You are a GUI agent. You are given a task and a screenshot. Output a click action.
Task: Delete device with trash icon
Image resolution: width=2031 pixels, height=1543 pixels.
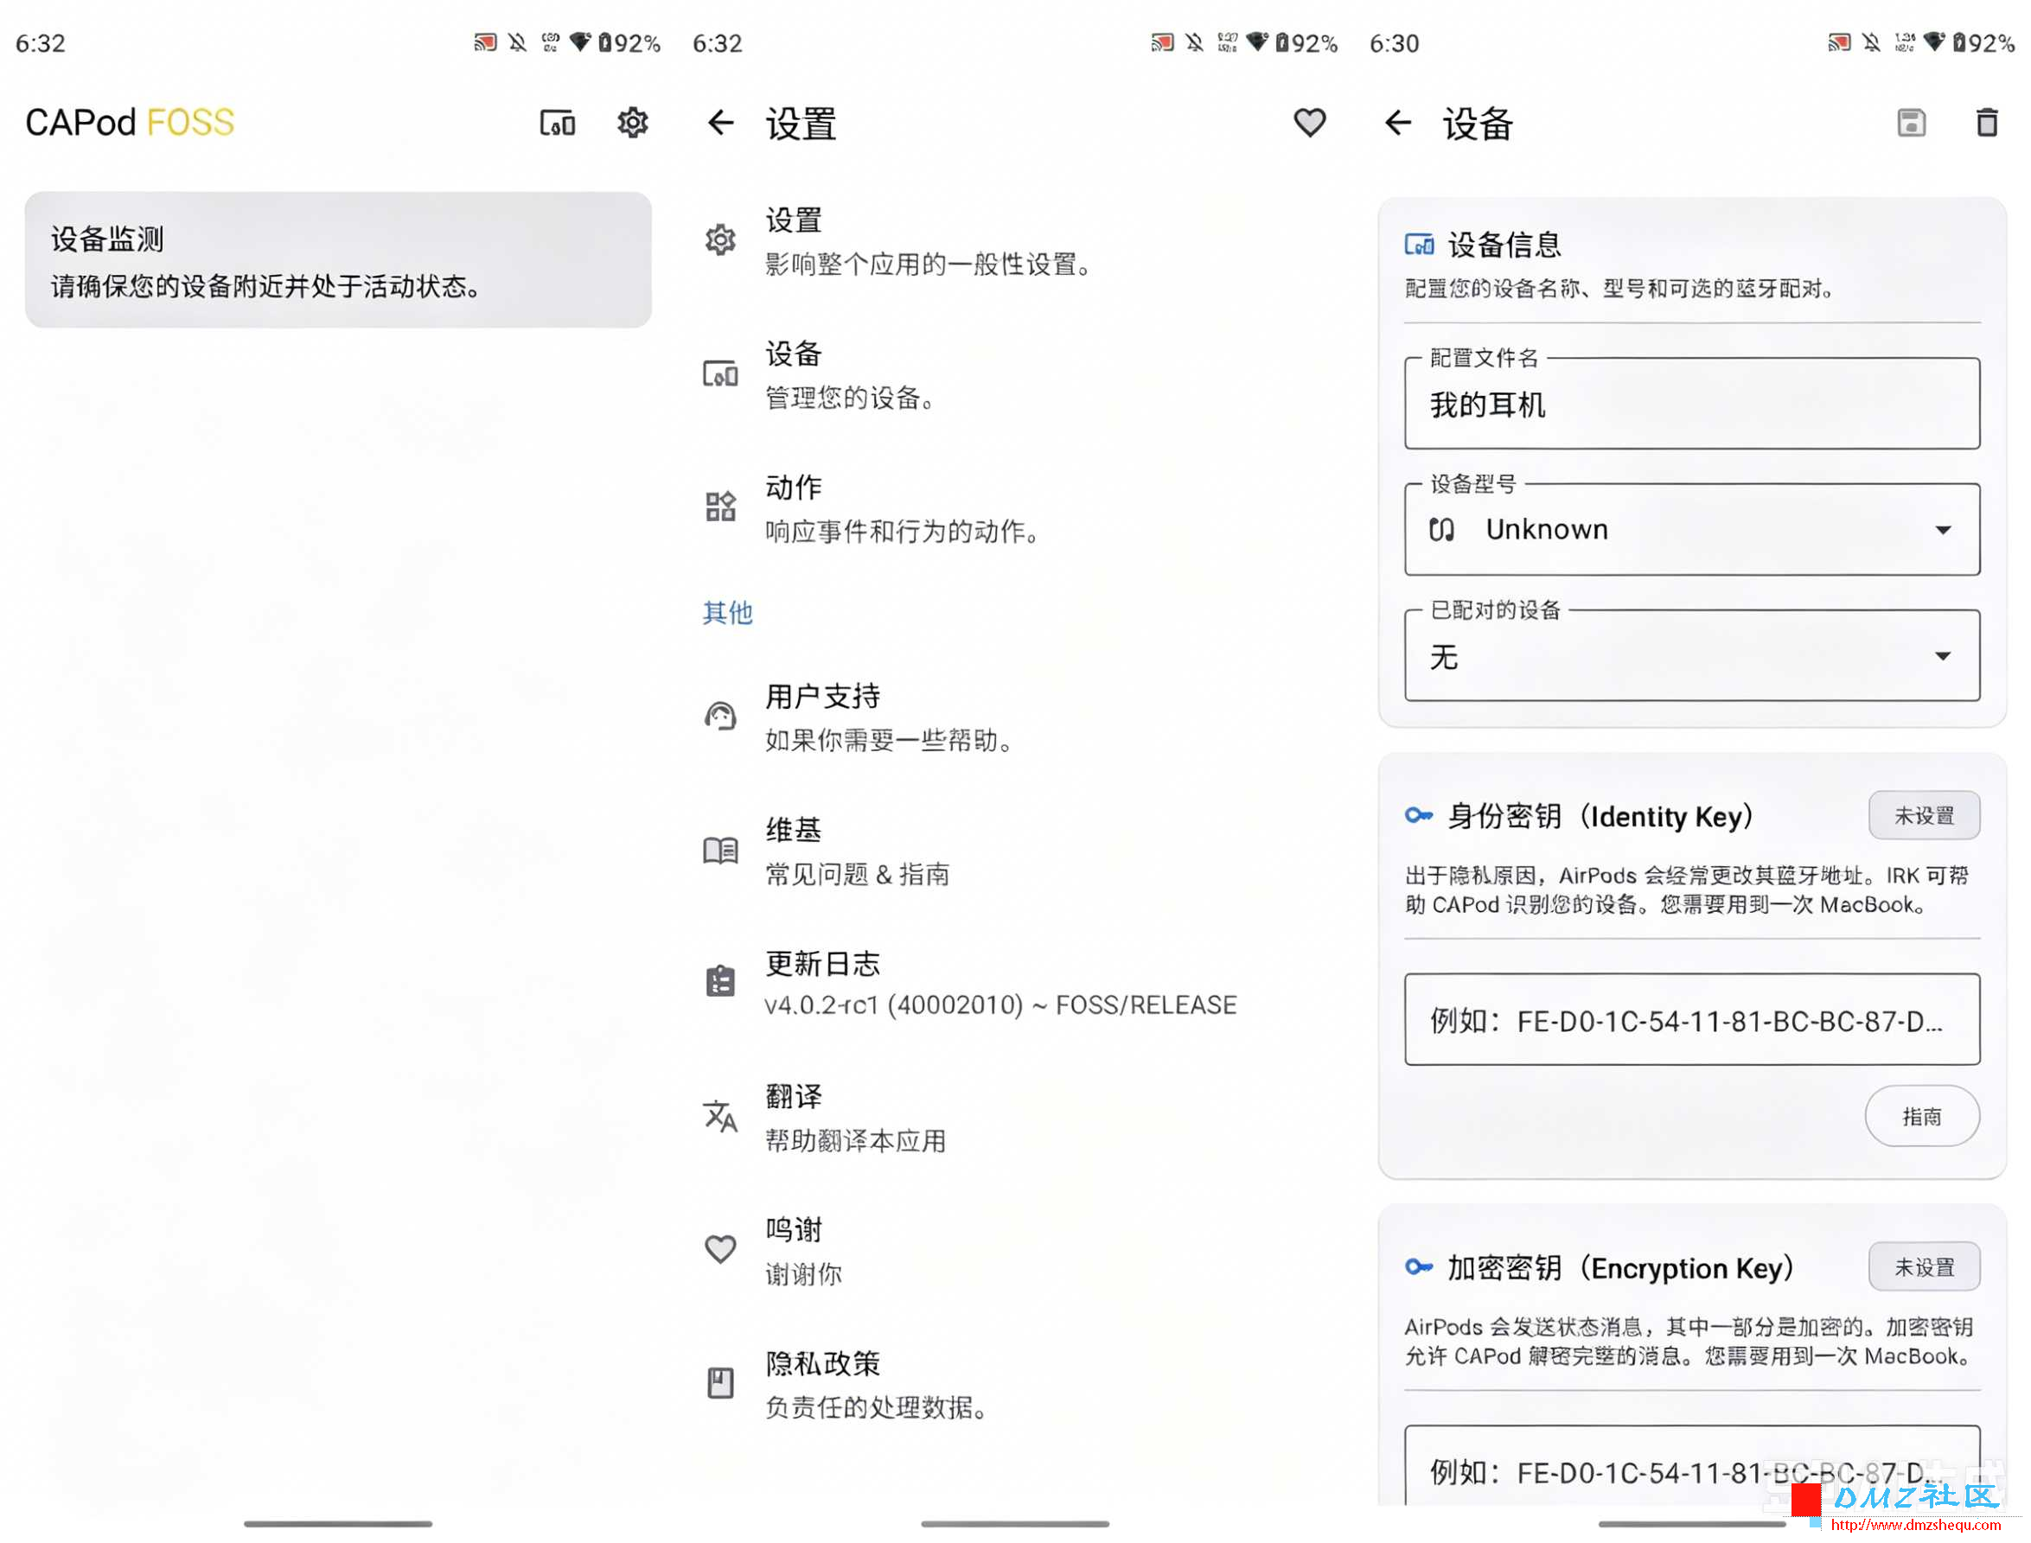[1987, 123]
